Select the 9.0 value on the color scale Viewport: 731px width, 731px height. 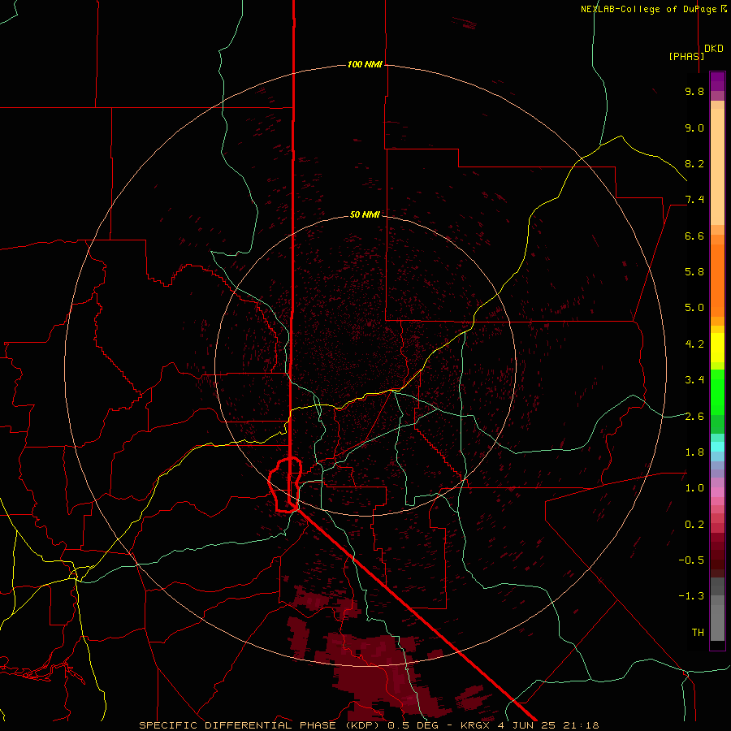pyautogui.click(x=694, y=128)
